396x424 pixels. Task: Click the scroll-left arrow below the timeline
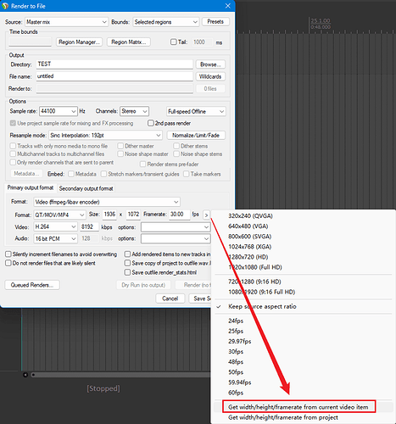pos(25,375)
